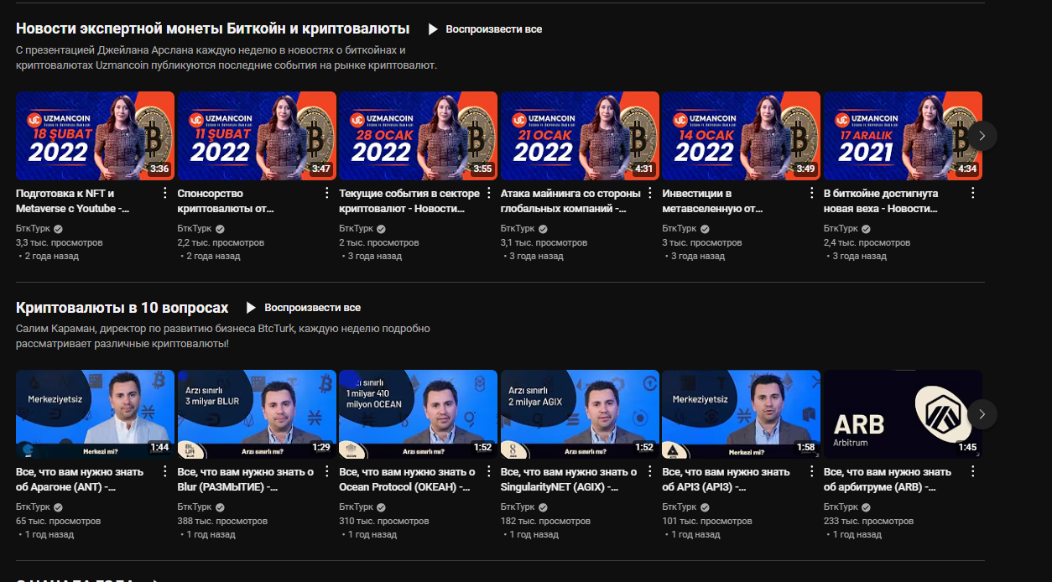Click the description starting "Салим Караман, директор"
The height and width of the screenshot is (582, 1052).
223,335
